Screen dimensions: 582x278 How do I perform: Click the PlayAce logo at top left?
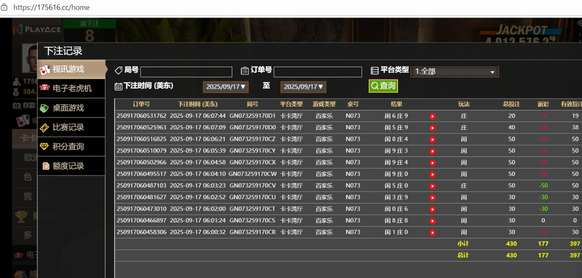point(37,29)
